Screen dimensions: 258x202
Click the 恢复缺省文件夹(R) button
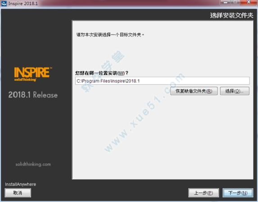click(194, 91)
